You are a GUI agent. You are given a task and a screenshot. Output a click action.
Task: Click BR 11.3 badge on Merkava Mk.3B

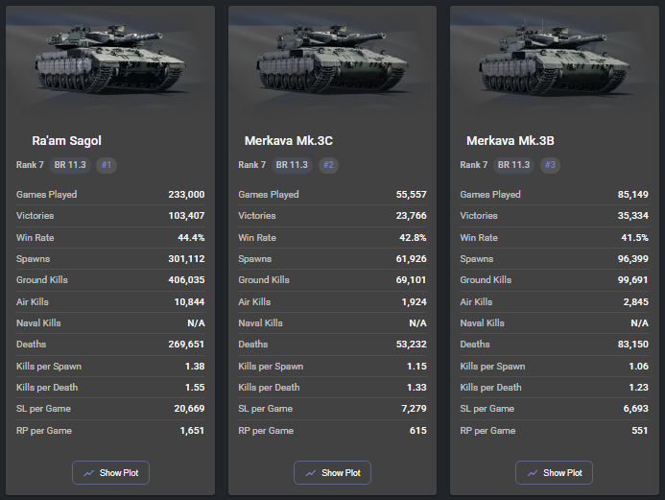513,165
